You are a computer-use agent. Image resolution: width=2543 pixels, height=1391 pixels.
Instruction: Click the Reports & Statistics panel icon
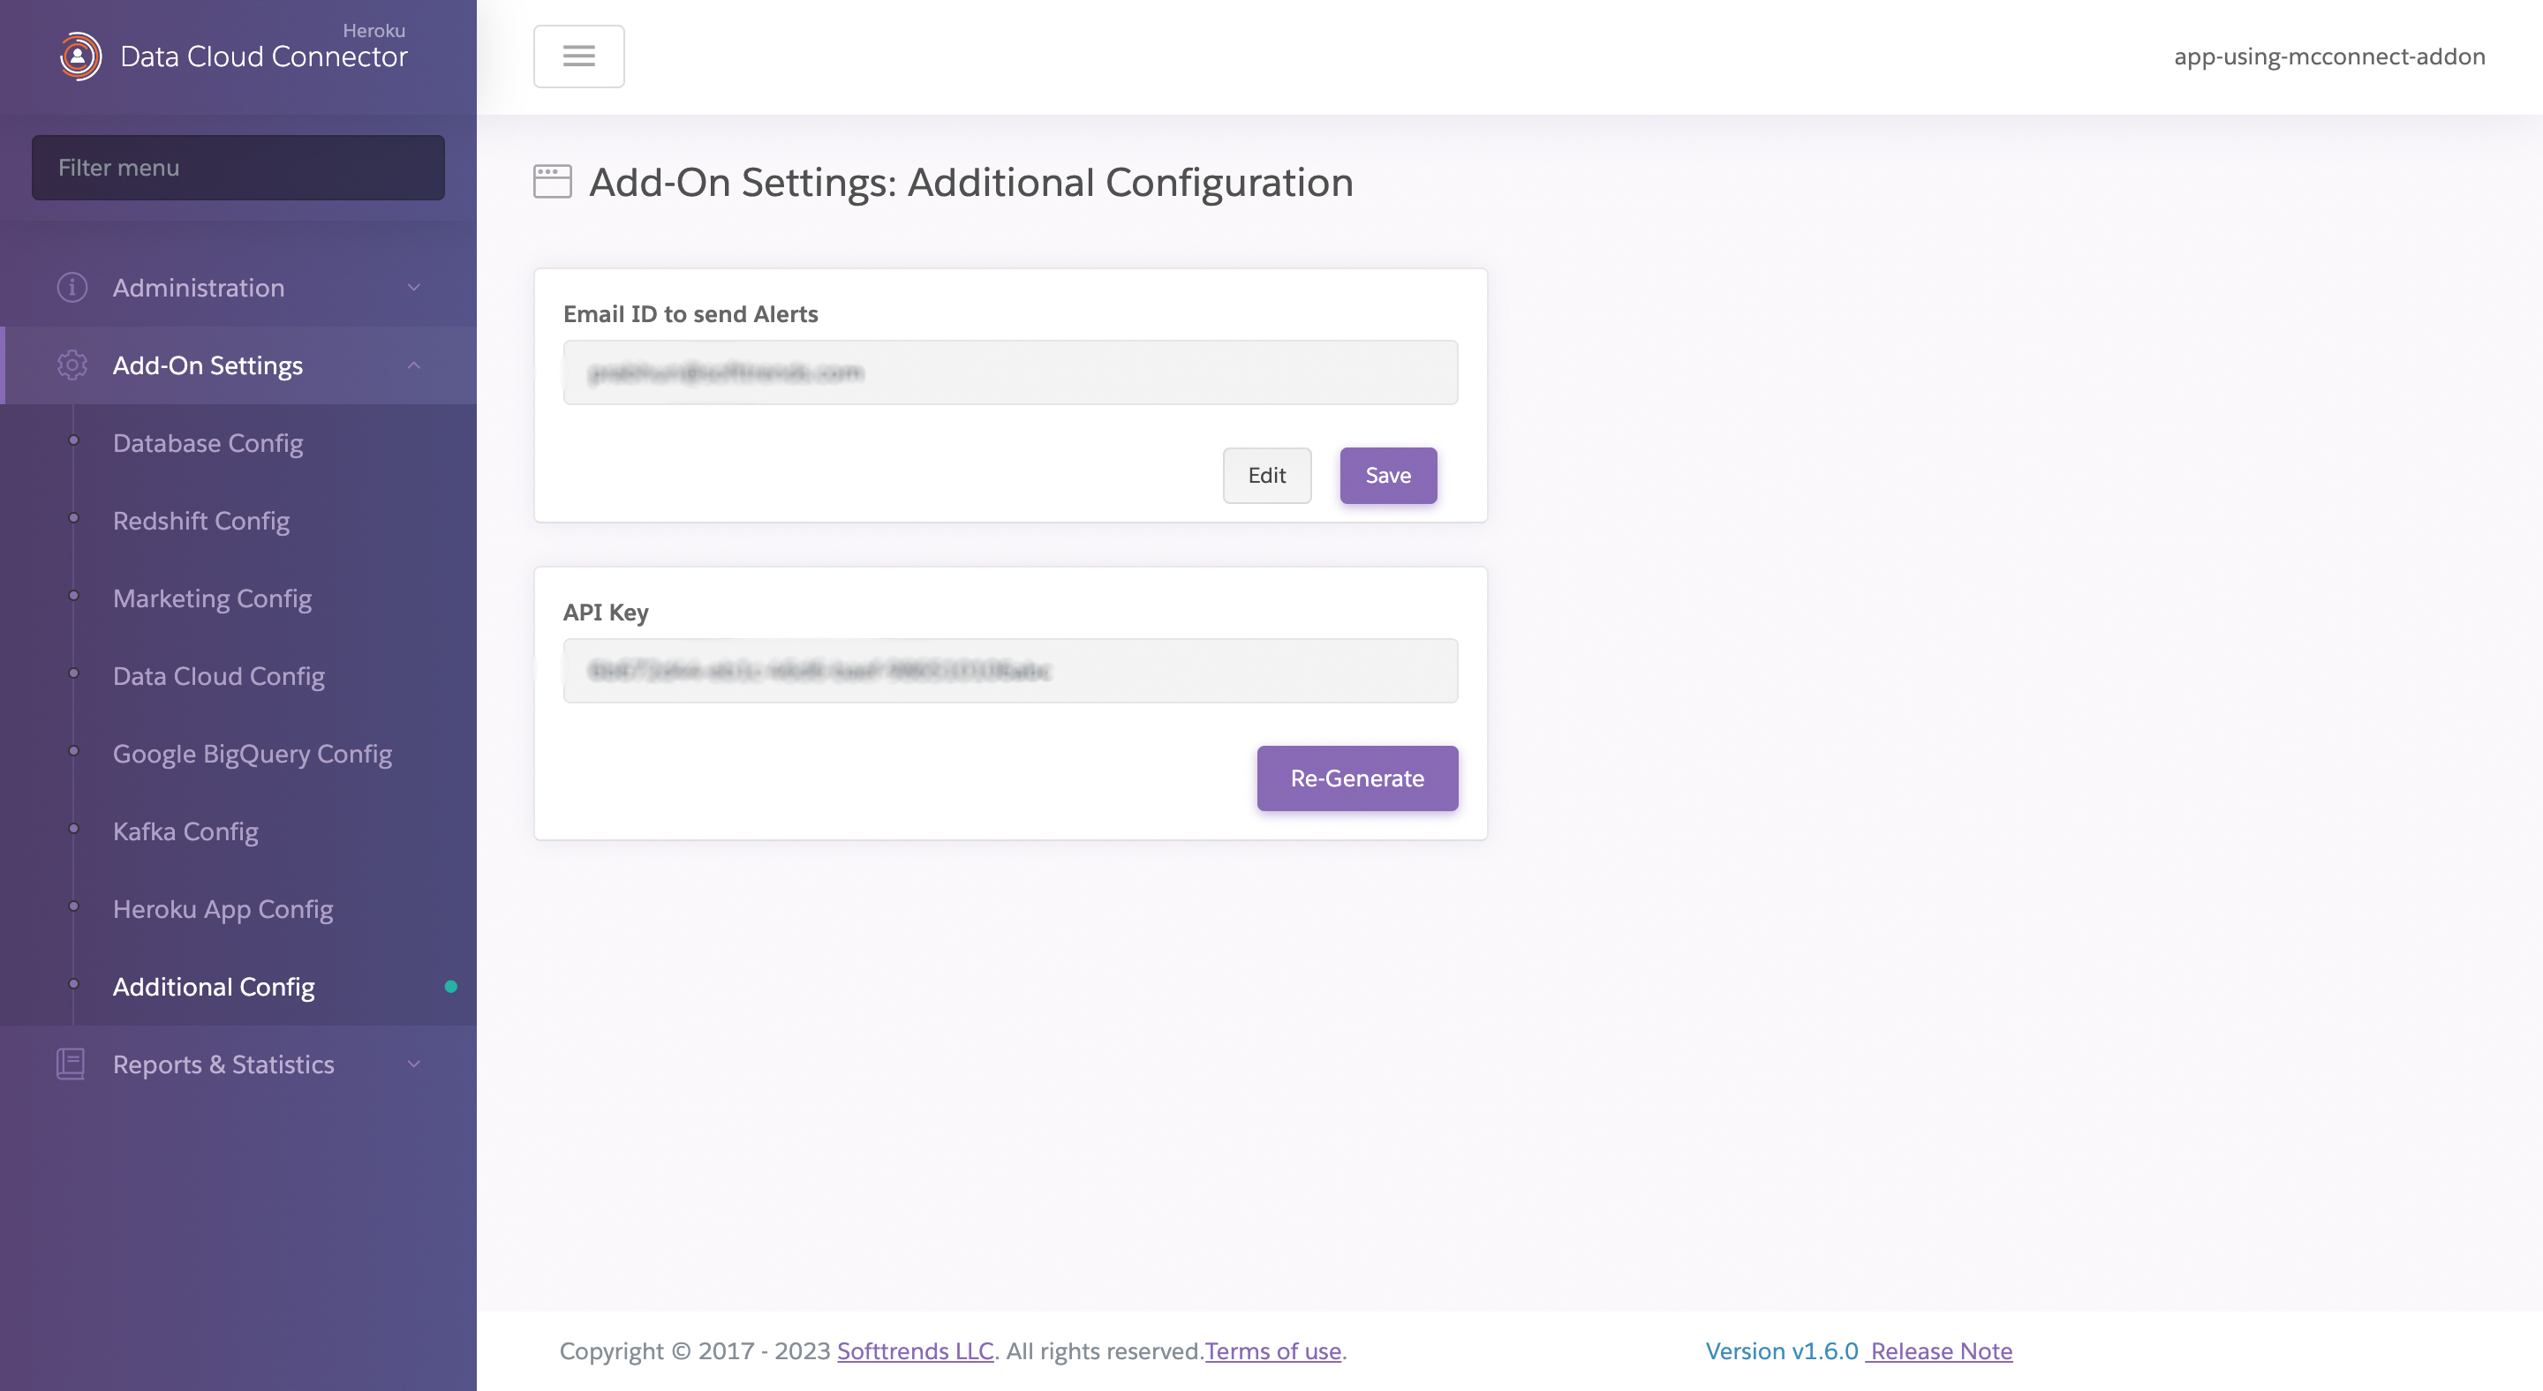click(71, 1062)
